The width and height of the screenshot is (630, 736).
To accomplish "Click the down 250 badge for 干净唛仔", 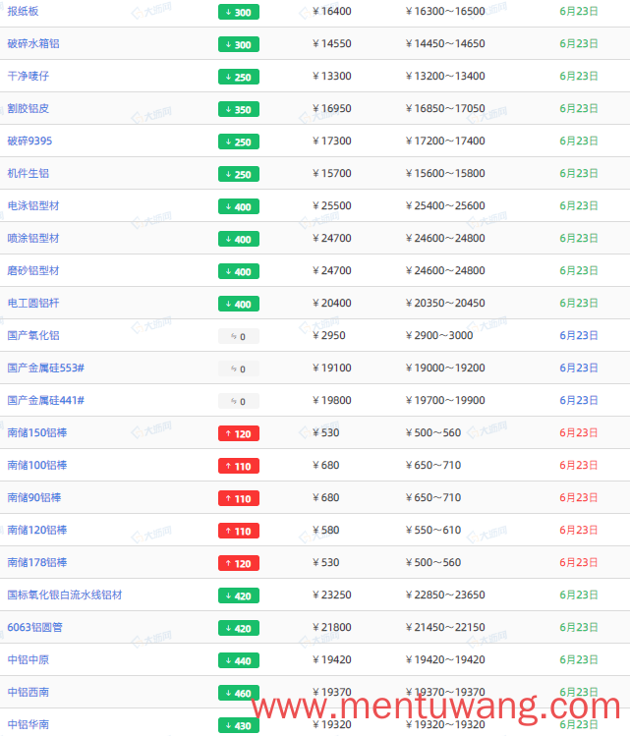I will (239, 77).
